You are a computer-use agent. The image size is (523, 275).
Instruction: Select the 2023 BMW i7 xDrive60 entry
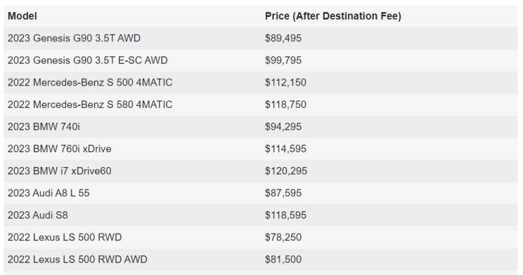[59, 170]
